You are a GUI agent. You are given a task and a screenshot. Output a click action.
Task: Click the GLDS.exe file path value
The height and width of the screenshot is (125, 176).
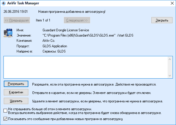[88, 35]
